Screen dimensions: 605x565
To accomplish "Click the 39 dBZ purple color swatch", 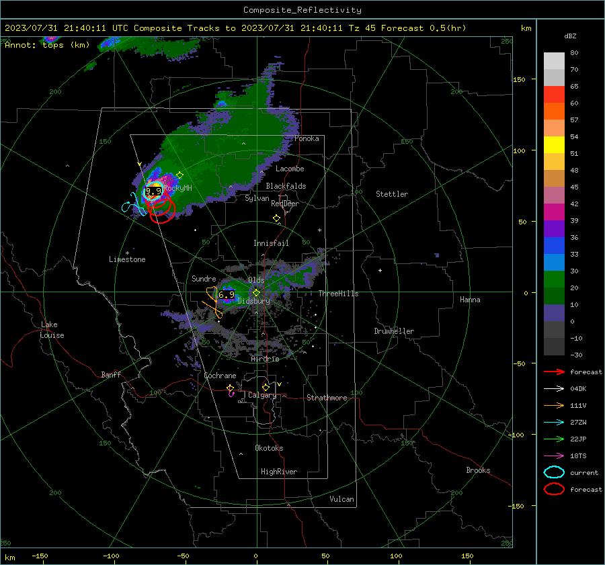I will click(554, 228).
